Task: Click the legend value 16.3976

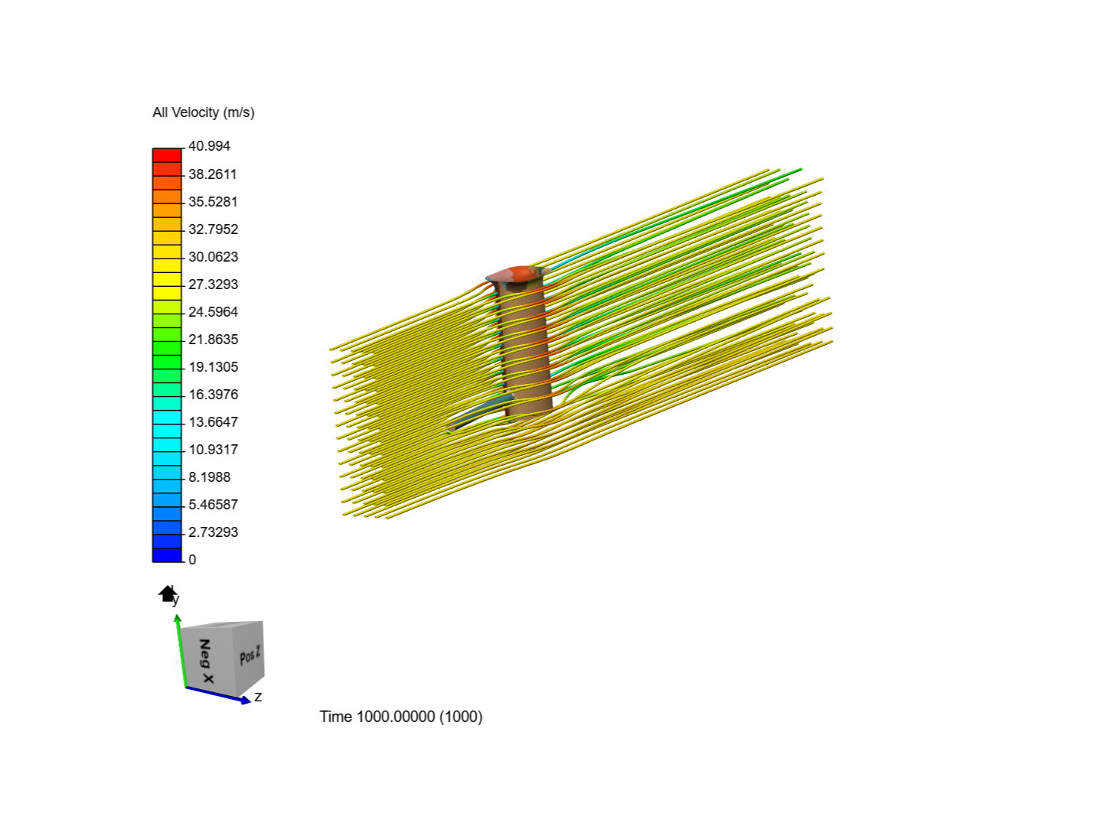Action: (213, 395)
